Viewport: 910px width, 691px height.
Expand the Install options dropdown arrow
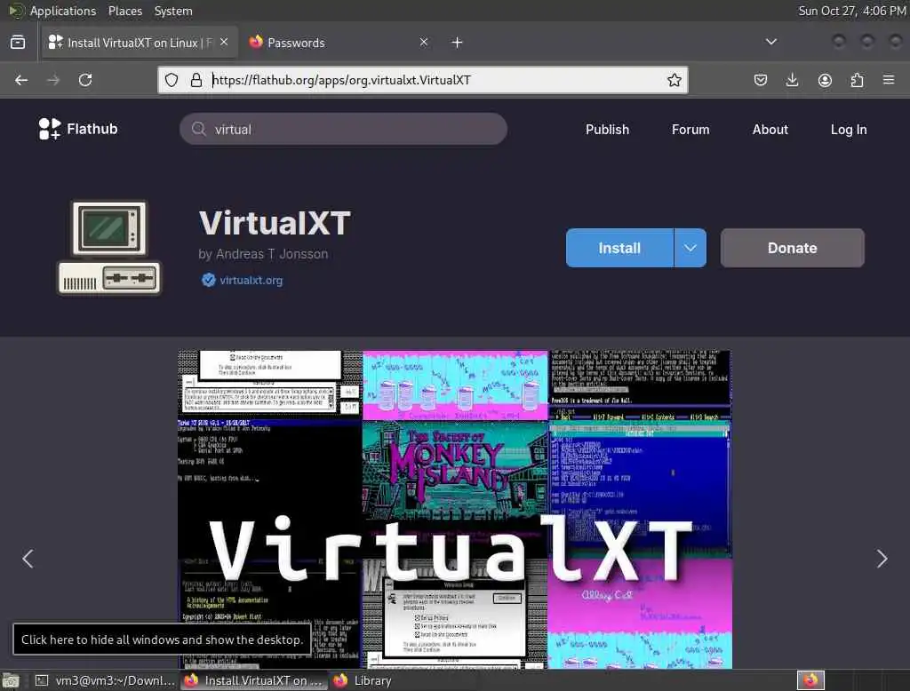[x=690, y=248]
